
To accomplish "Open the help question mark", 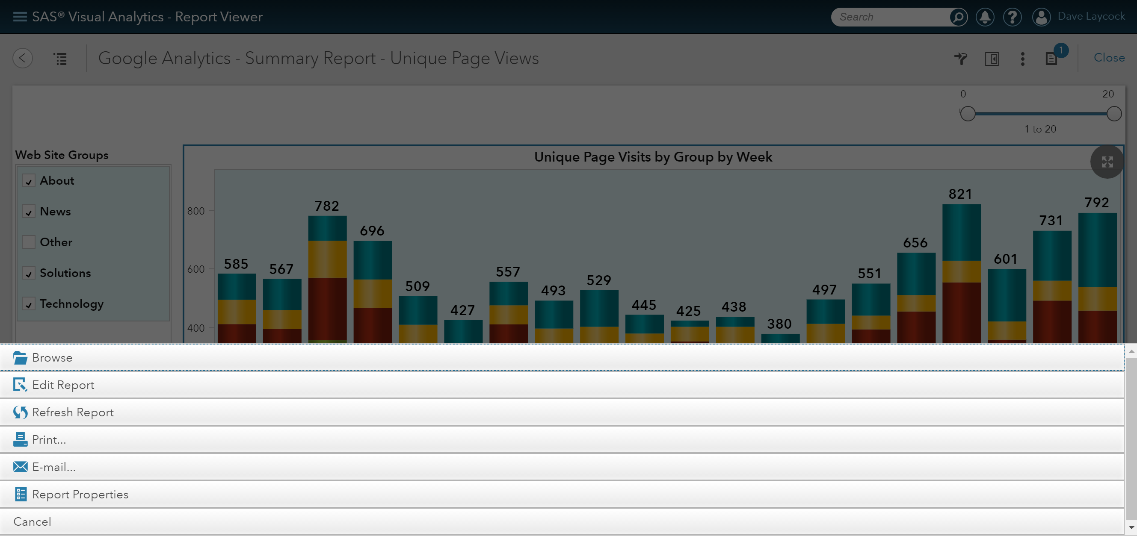I will [x=1012, y=17].
